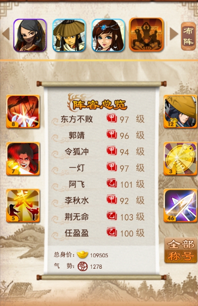Open the silhouette formation icon at top
Screen dimensions: 198x306
pos(146,34)
